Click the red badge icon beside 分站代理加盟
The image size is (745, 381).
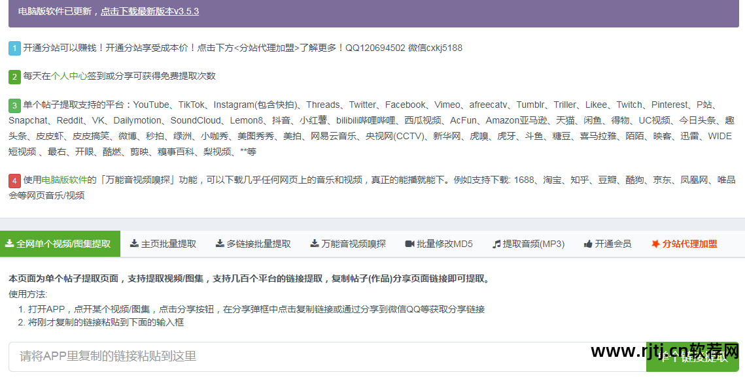click(x=655, y=243)
